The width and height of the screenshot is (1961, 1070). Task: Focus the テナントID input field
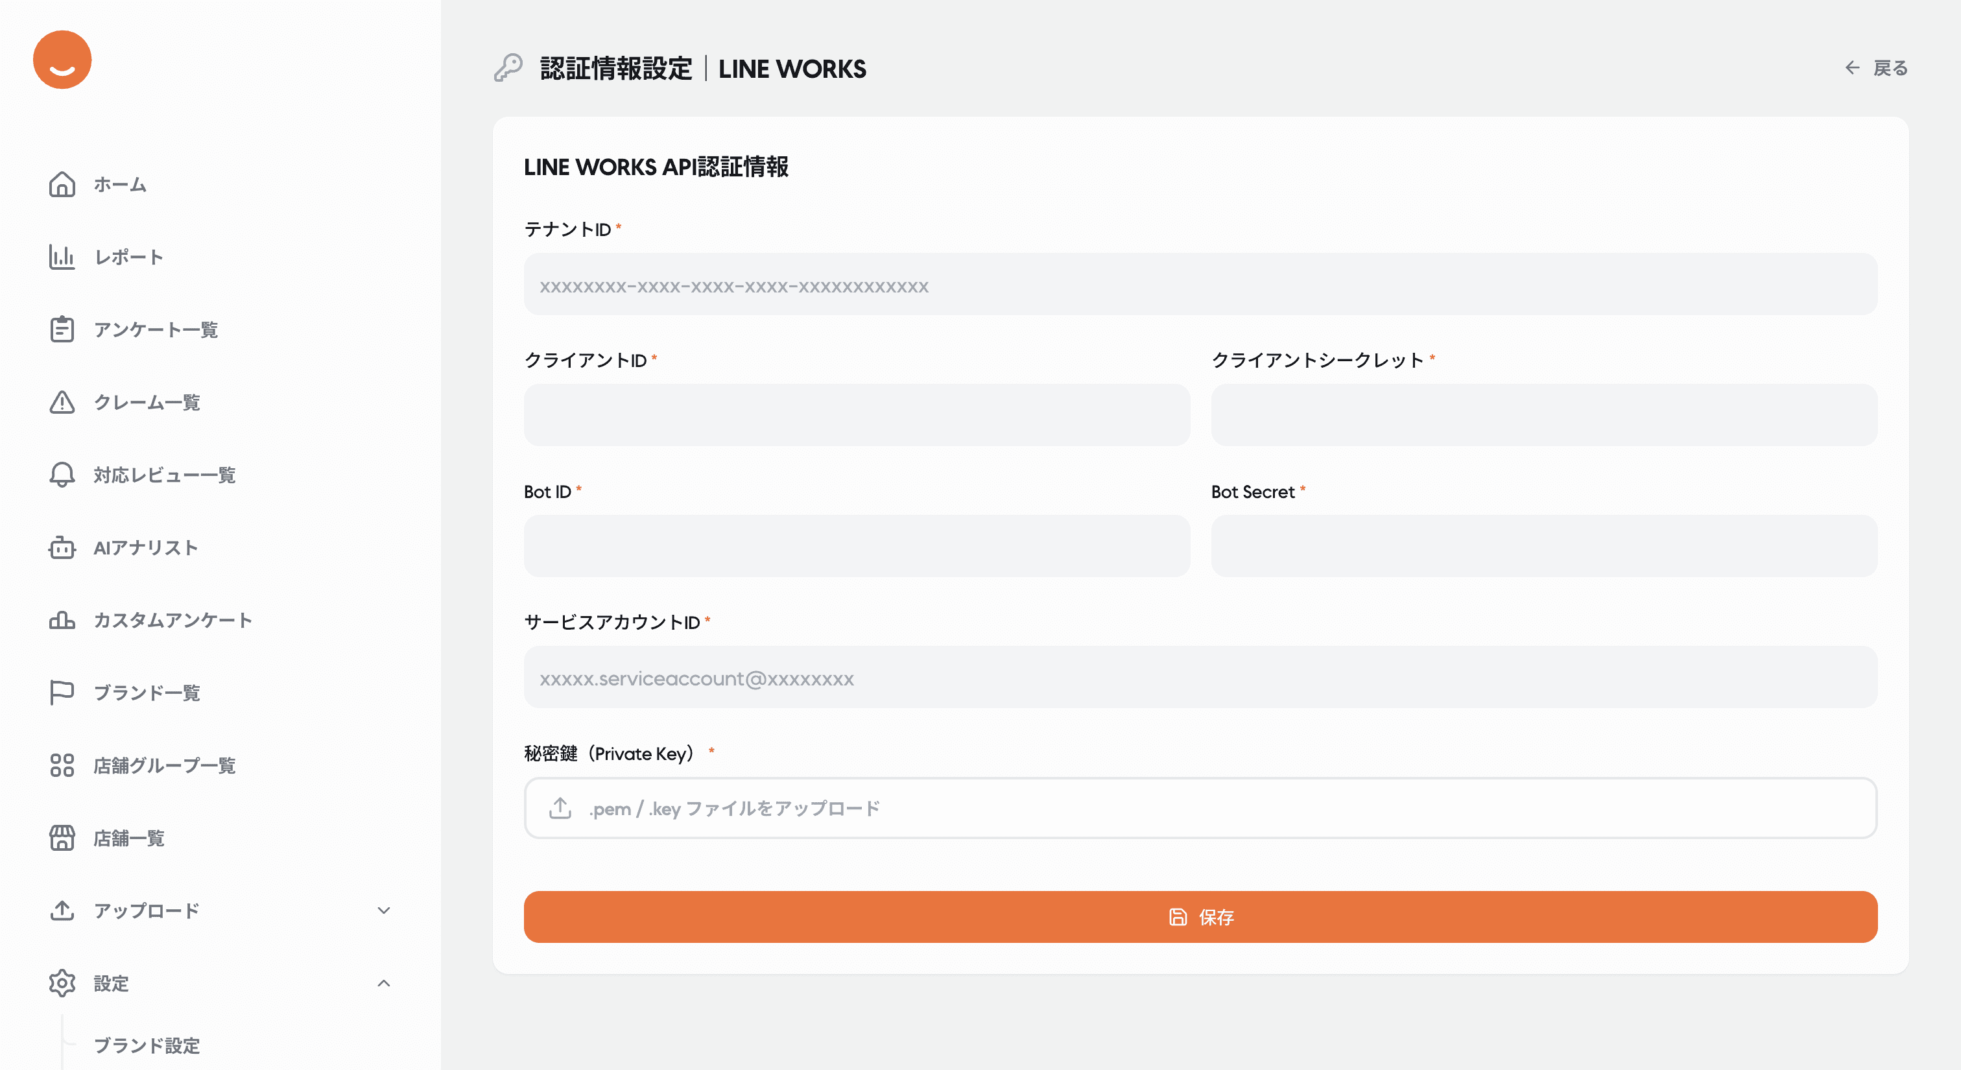click(x=1200, y=285)
